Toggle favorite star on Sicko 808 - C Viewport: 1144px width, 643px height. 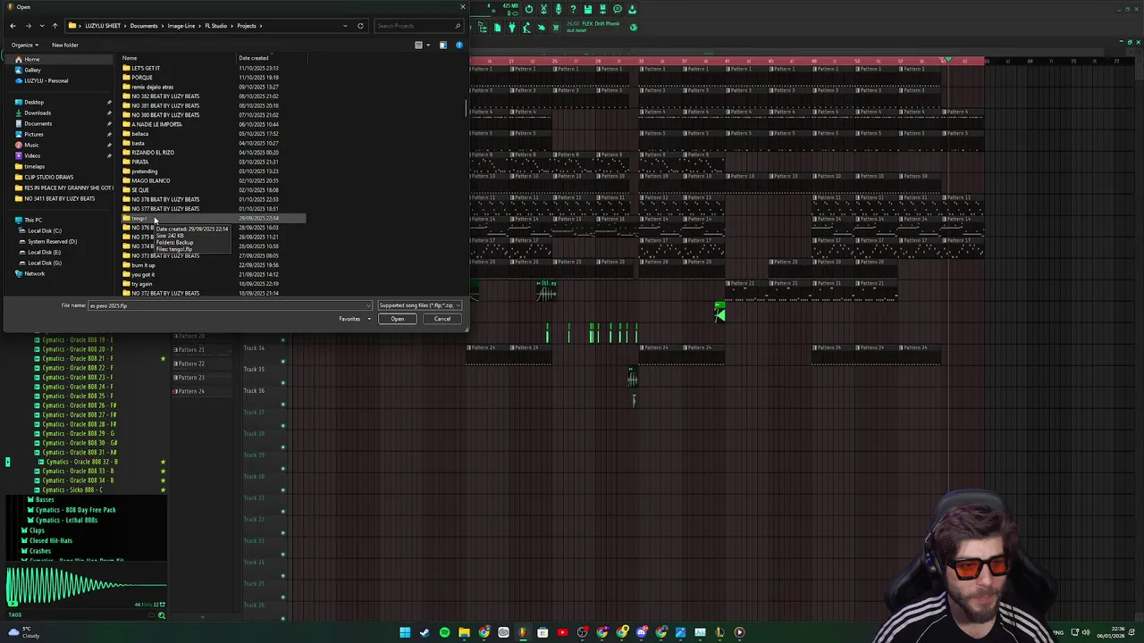(x=163, y=490)
